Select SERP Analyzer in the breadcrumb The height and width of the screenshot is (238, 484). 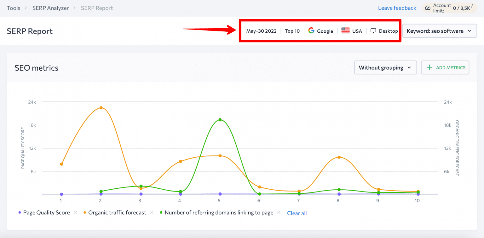[50, 8]
